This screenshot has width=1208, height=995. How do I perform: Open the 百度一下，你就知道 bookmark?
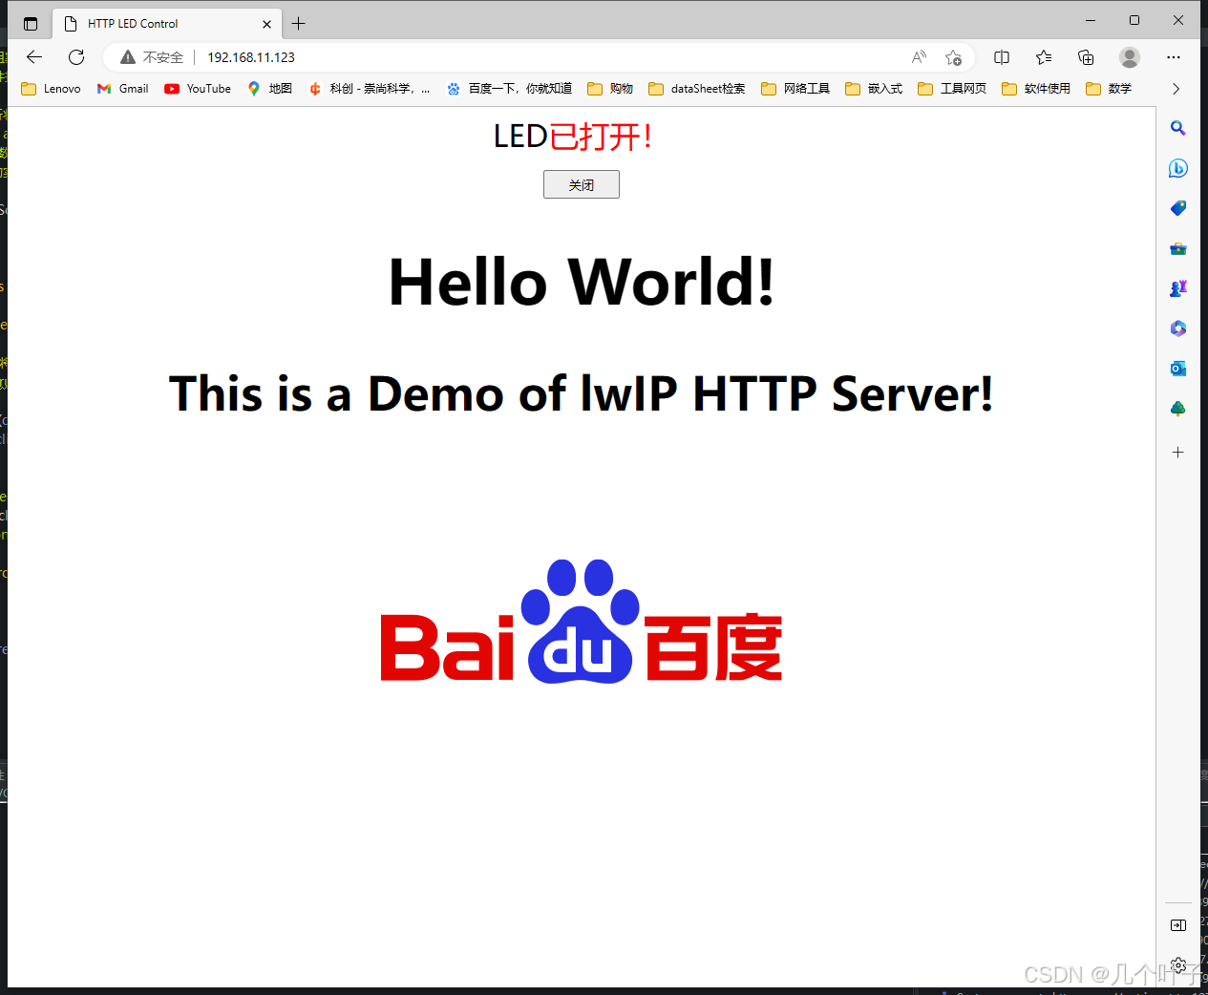click(x=509, y=89)
